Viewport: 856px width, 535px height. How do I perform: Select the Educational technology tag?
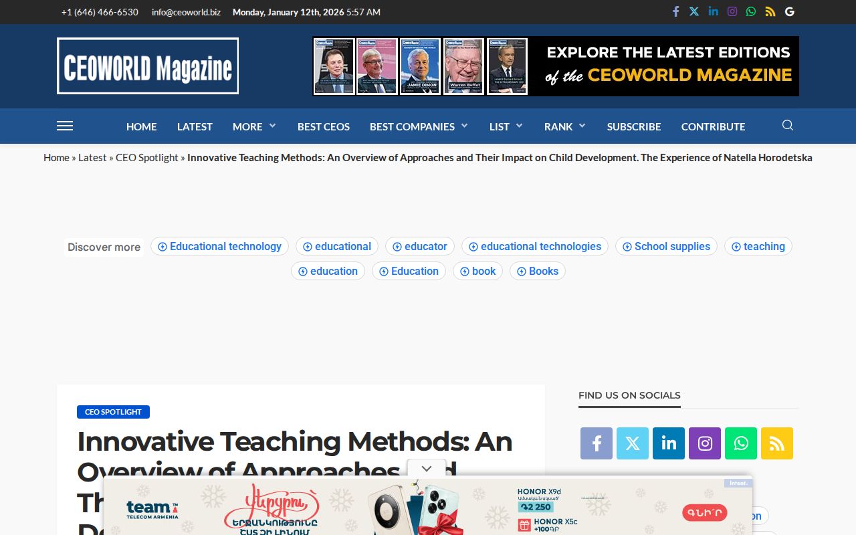click(219, 246)
